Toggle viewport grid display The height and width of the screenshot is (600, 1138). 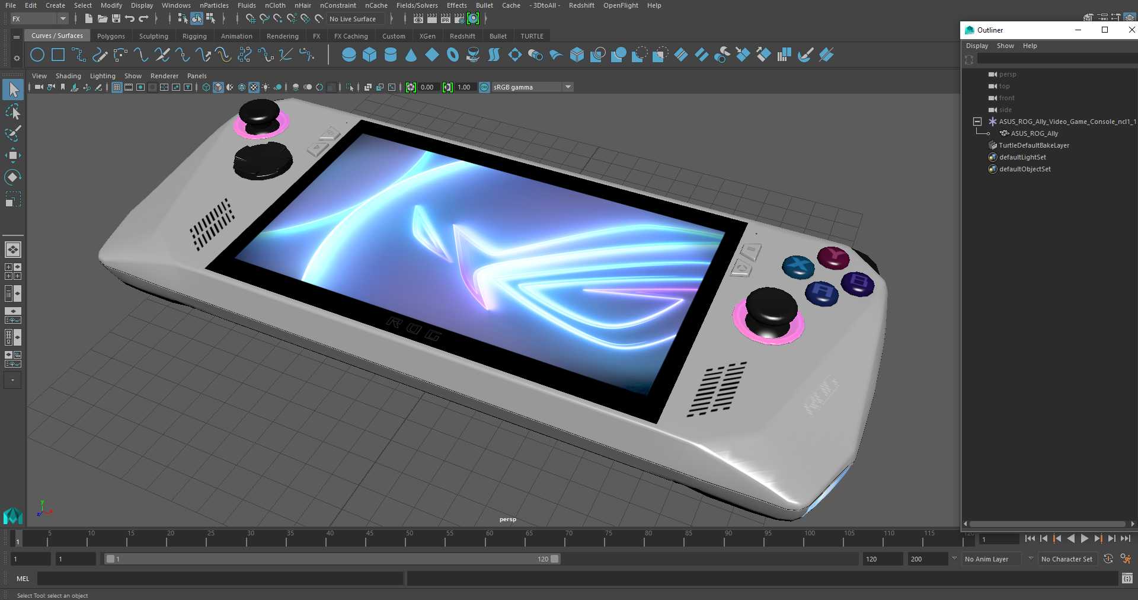[x=117, y=87]
